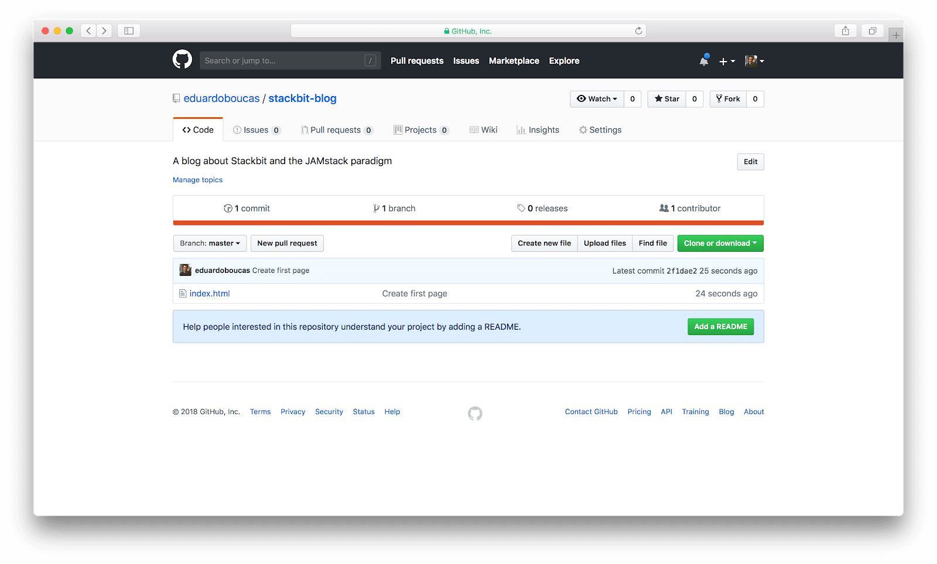The height and width of the screenshot is (564, 937).
Task: Toggle Watch on the repository
Action: click(597, 98)
